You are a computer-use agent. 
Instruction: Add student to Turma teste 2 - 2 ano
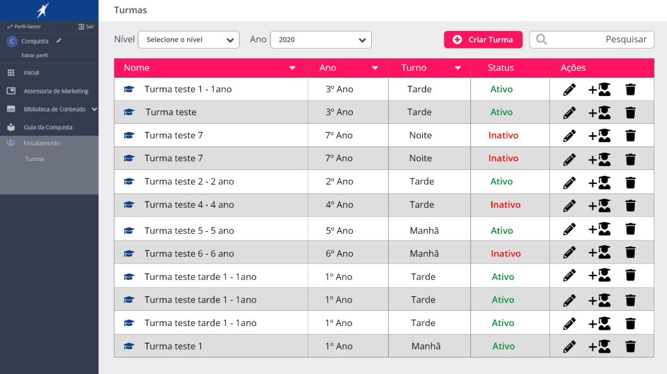pyautogui.click(x=599, y=182)
